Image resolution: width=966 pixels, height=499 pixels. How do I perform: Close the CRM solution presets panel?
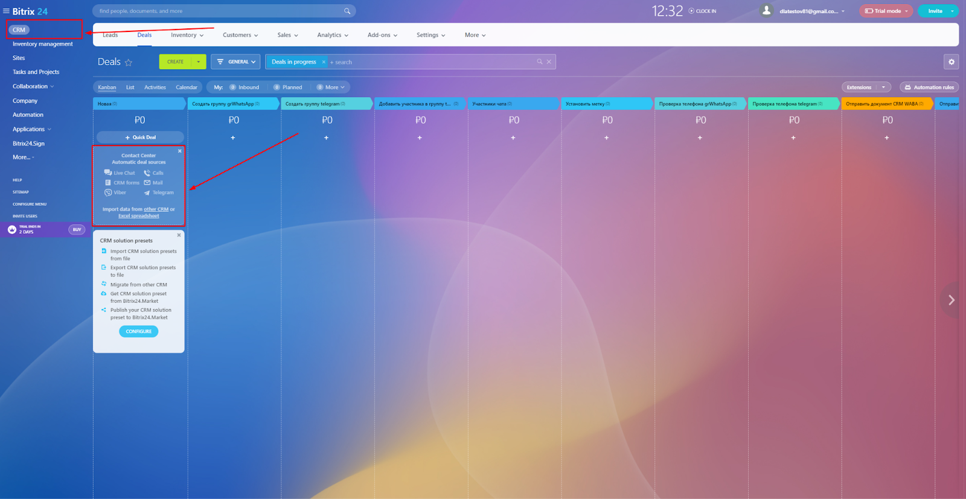[179, 235]
